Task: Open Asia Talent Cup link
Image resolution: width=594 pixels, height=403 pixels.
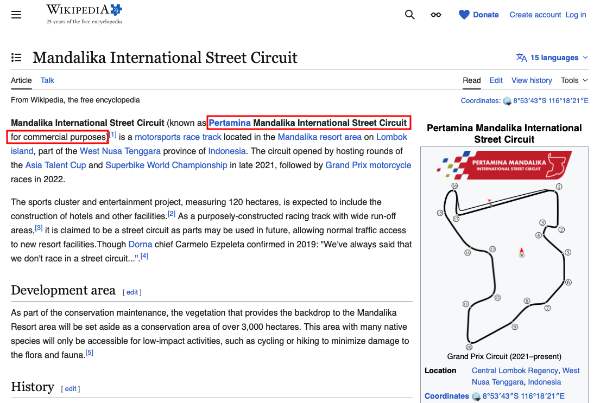Action: click(56, 165)
